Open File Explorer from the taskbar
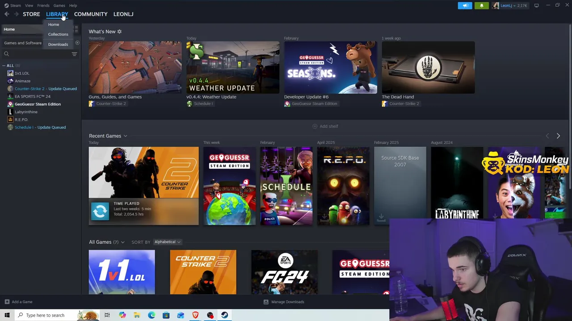The width and height of the screenshot is (572, 321). 137,315
